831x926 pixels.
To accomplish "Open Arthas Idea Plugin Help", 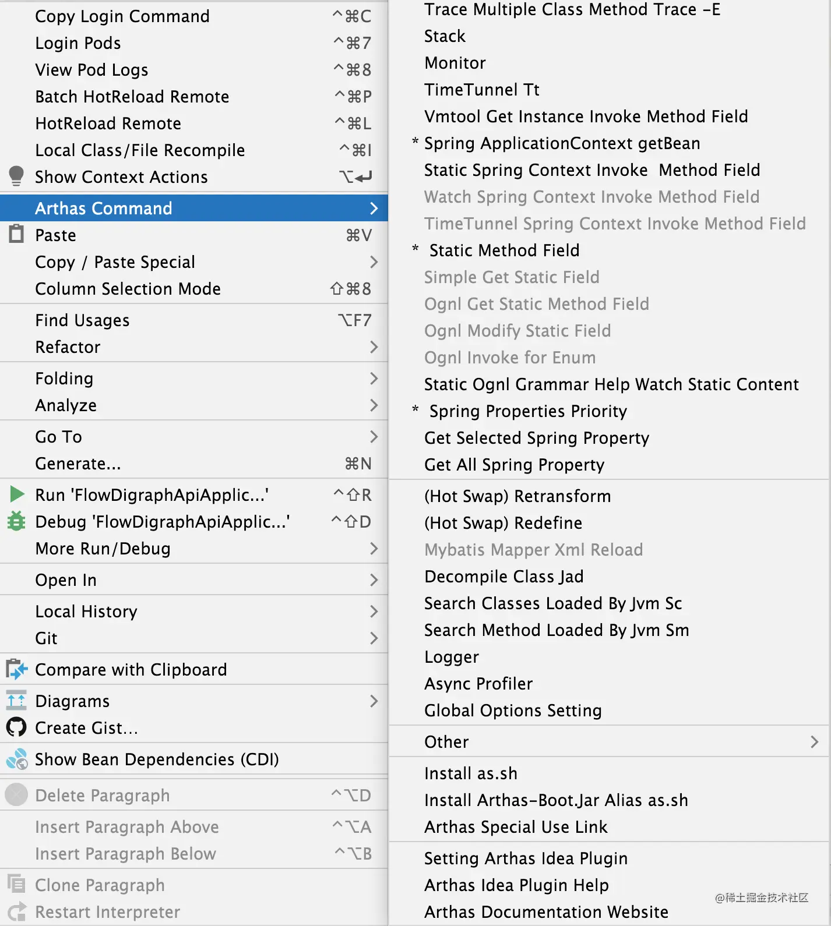I will pyautogui.click(x=609, y=885).
